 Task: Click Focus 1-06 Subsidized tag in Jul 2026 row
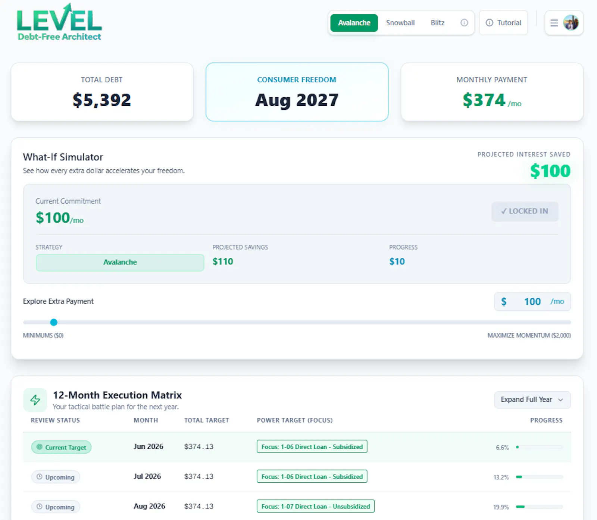point(312,476)
